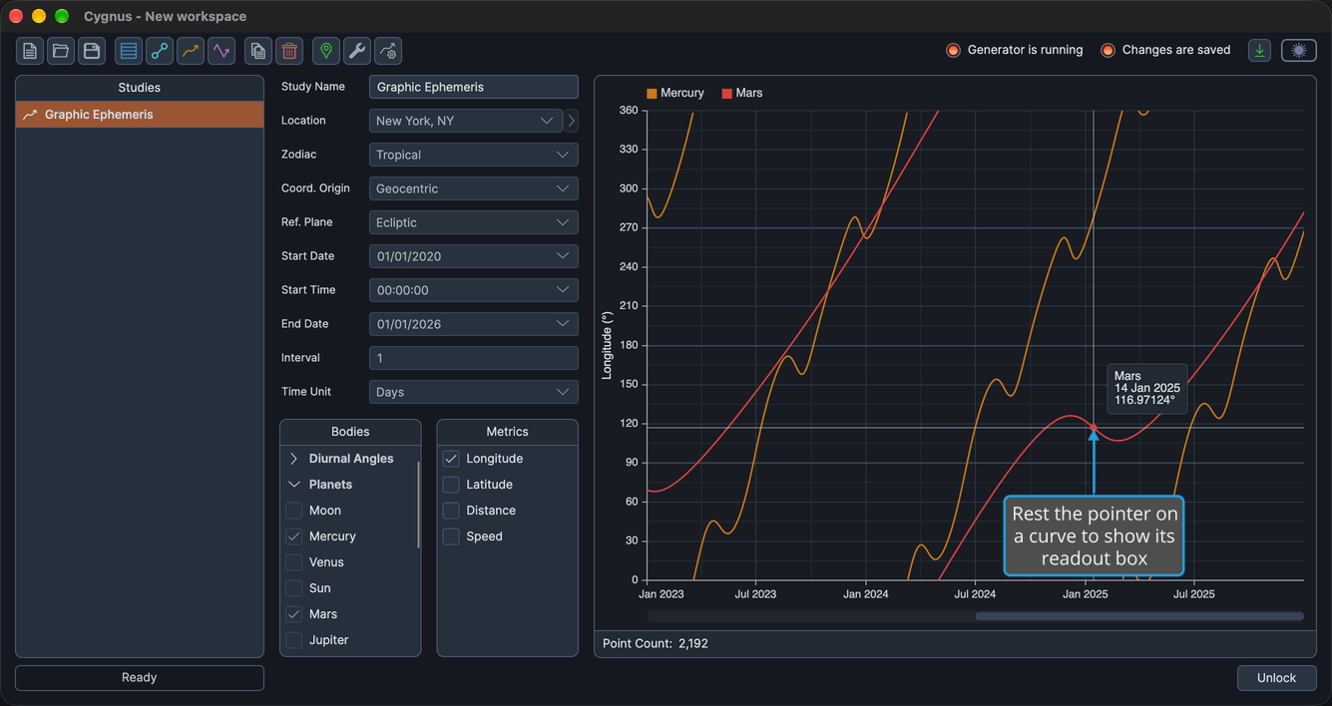Check the Distance metric checkbox
This screenshot has height=706, width=1332.
(451, 511)
